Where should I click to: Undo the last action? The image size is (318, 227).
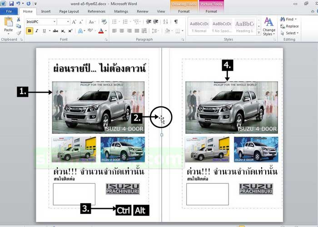click(x=18, y=4)
